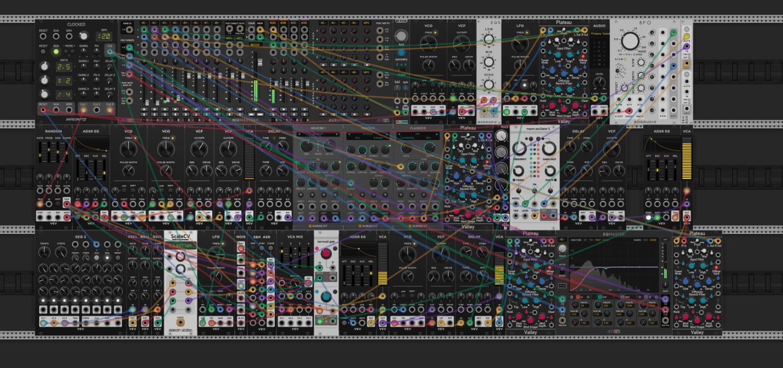Click the top-row LFO FREQ knob
This screenshot has width=783, height=368.
click(x=520, y=43)
